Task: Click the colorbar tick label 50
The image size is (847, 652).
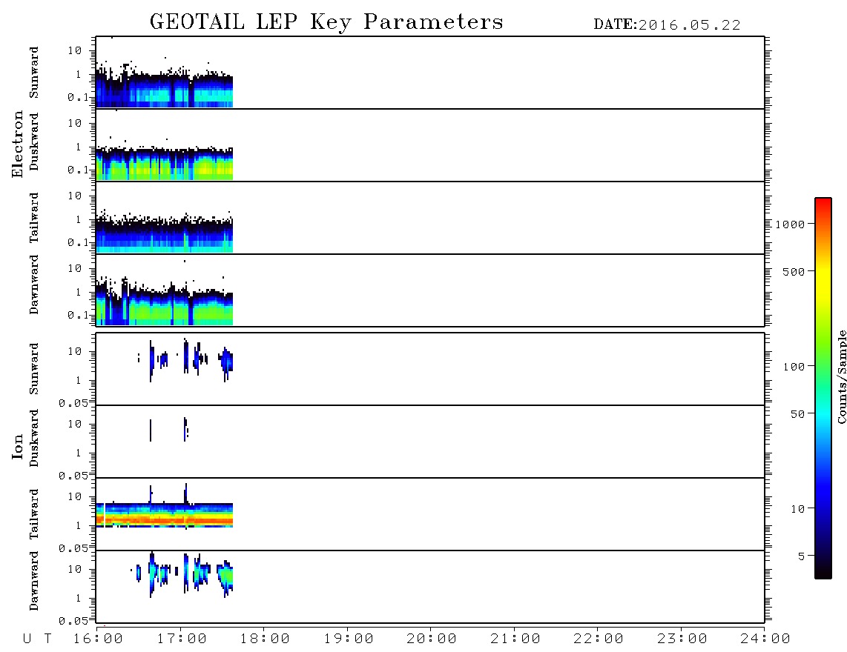Action: tap(797, 414)
